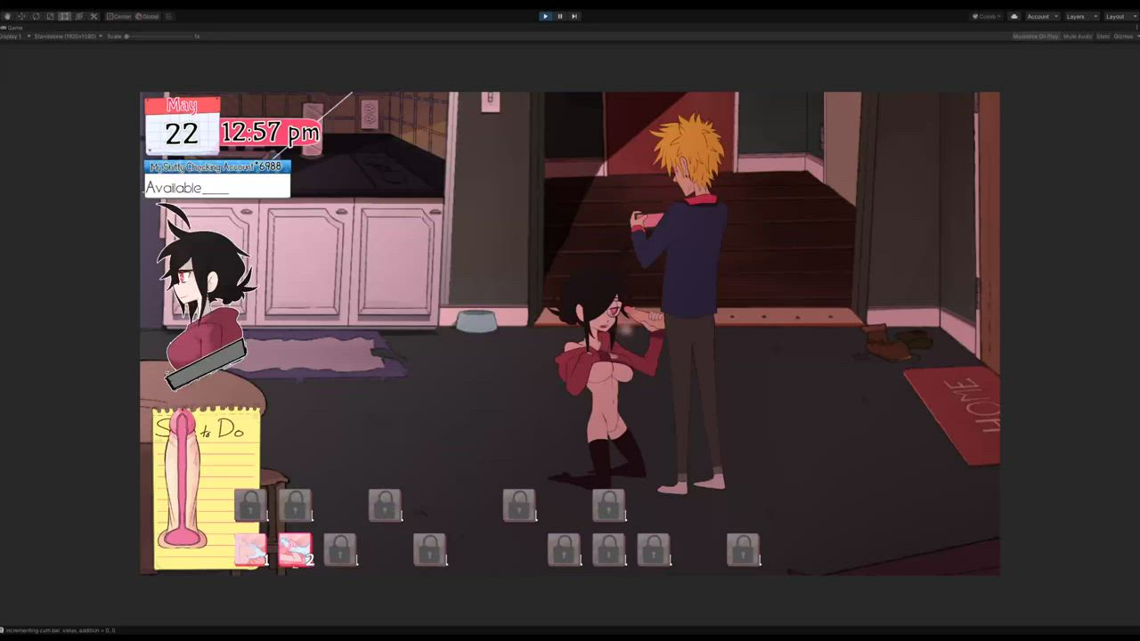Select the Hand tool in Unity toolbar

point(7,16)
